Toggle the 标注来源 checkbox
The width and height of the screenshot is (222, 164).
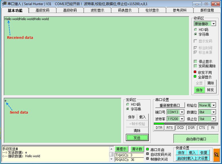[x=195, y=52]
